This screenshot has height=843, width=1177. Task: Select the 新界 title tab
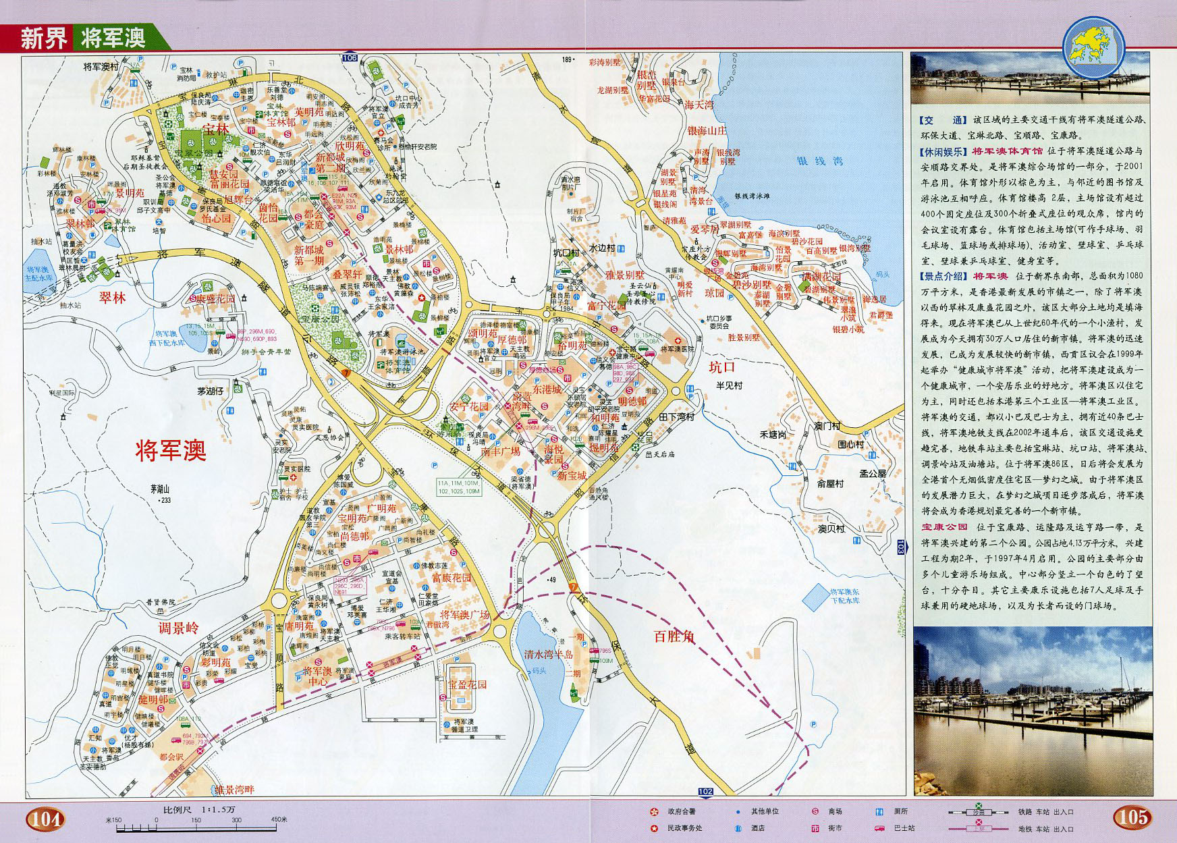tap(42, 38)
